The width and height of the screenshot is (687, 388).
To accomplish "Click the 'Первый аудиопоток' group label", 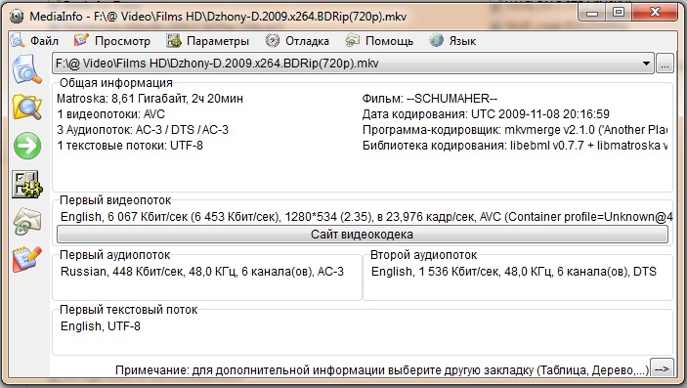I will point(114,255).
